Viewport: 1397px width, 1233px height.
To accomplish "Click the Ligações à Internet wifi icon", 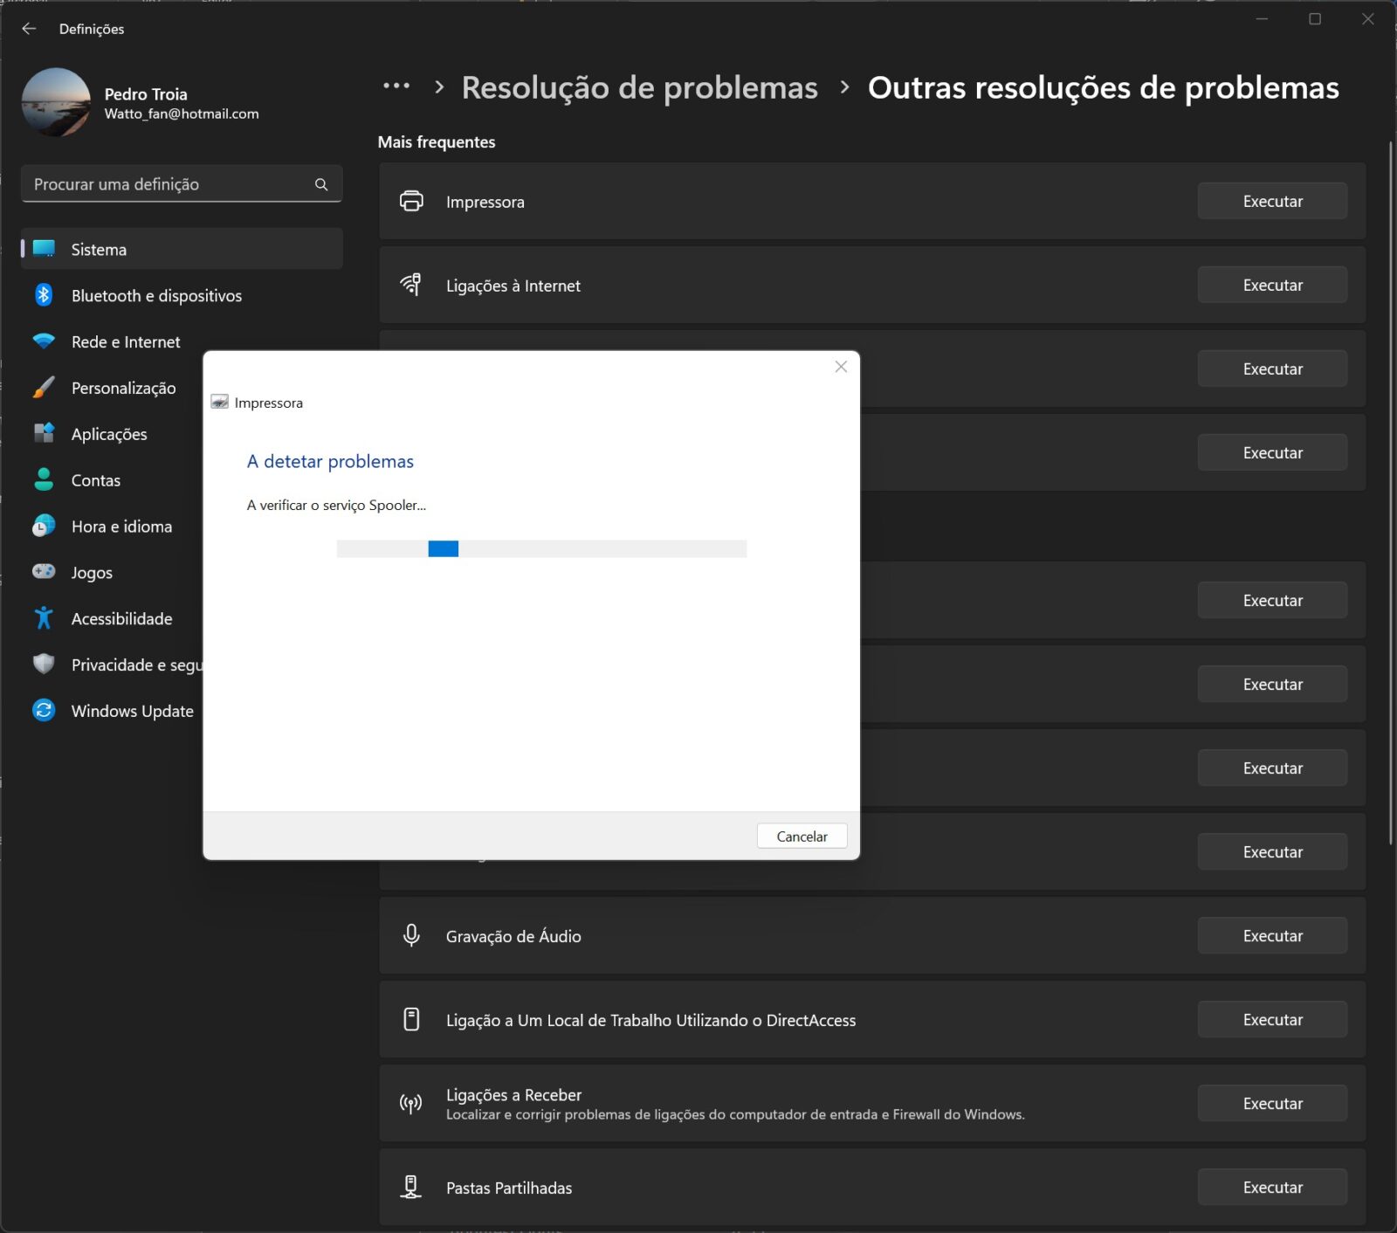I will click(411, 284).
